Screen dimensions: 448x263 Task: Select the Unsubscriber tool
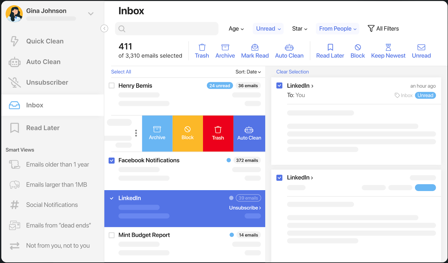pyautogui.click(x=47, y=82)
